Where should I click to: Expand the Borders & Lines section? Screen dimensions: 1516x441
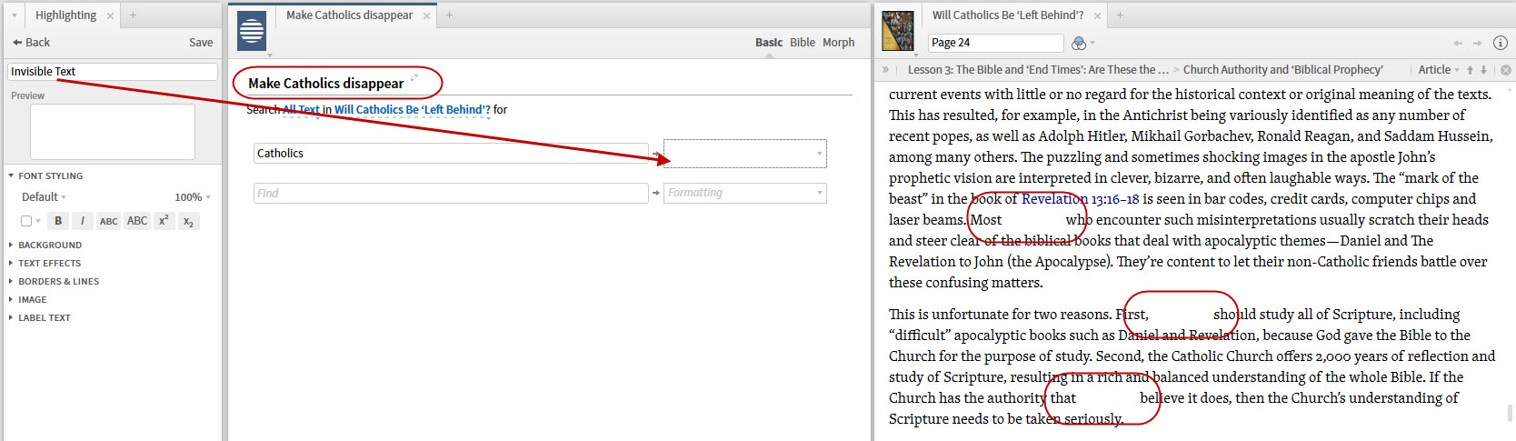point(54,282)
